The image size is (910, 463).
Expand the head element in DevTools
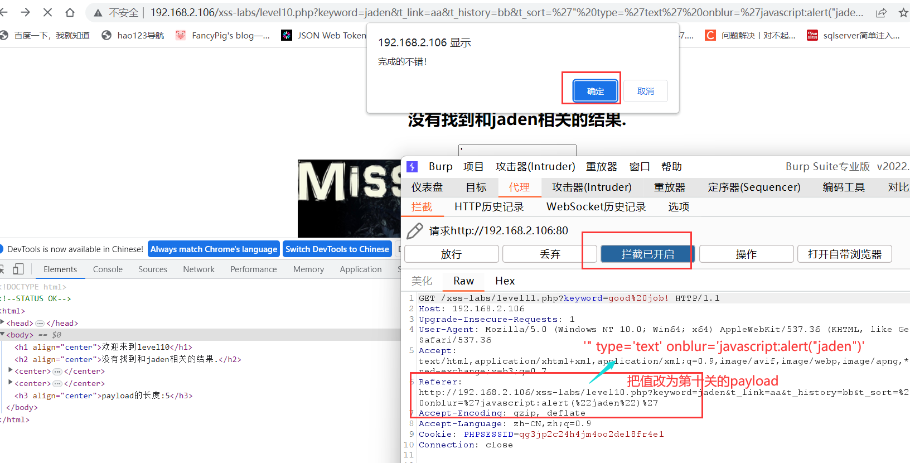tap(3, 323)
